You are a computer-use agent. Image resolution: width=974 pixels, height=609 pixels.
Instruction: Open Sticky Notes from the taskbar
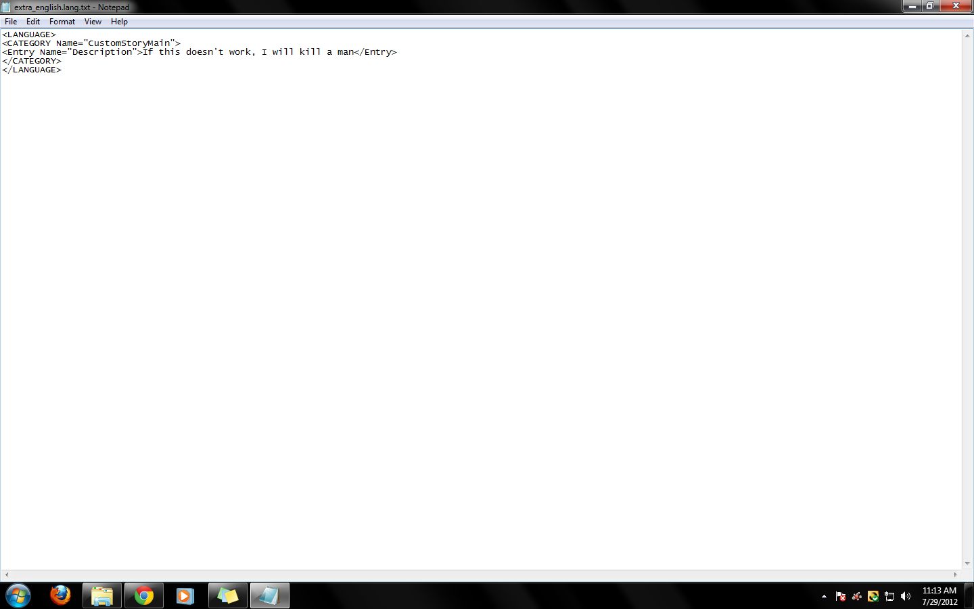tap(228, 595)
